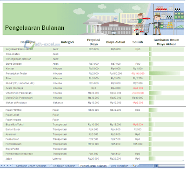
Task: Click previous sheet navigation arrow
Action: (5, 166)
